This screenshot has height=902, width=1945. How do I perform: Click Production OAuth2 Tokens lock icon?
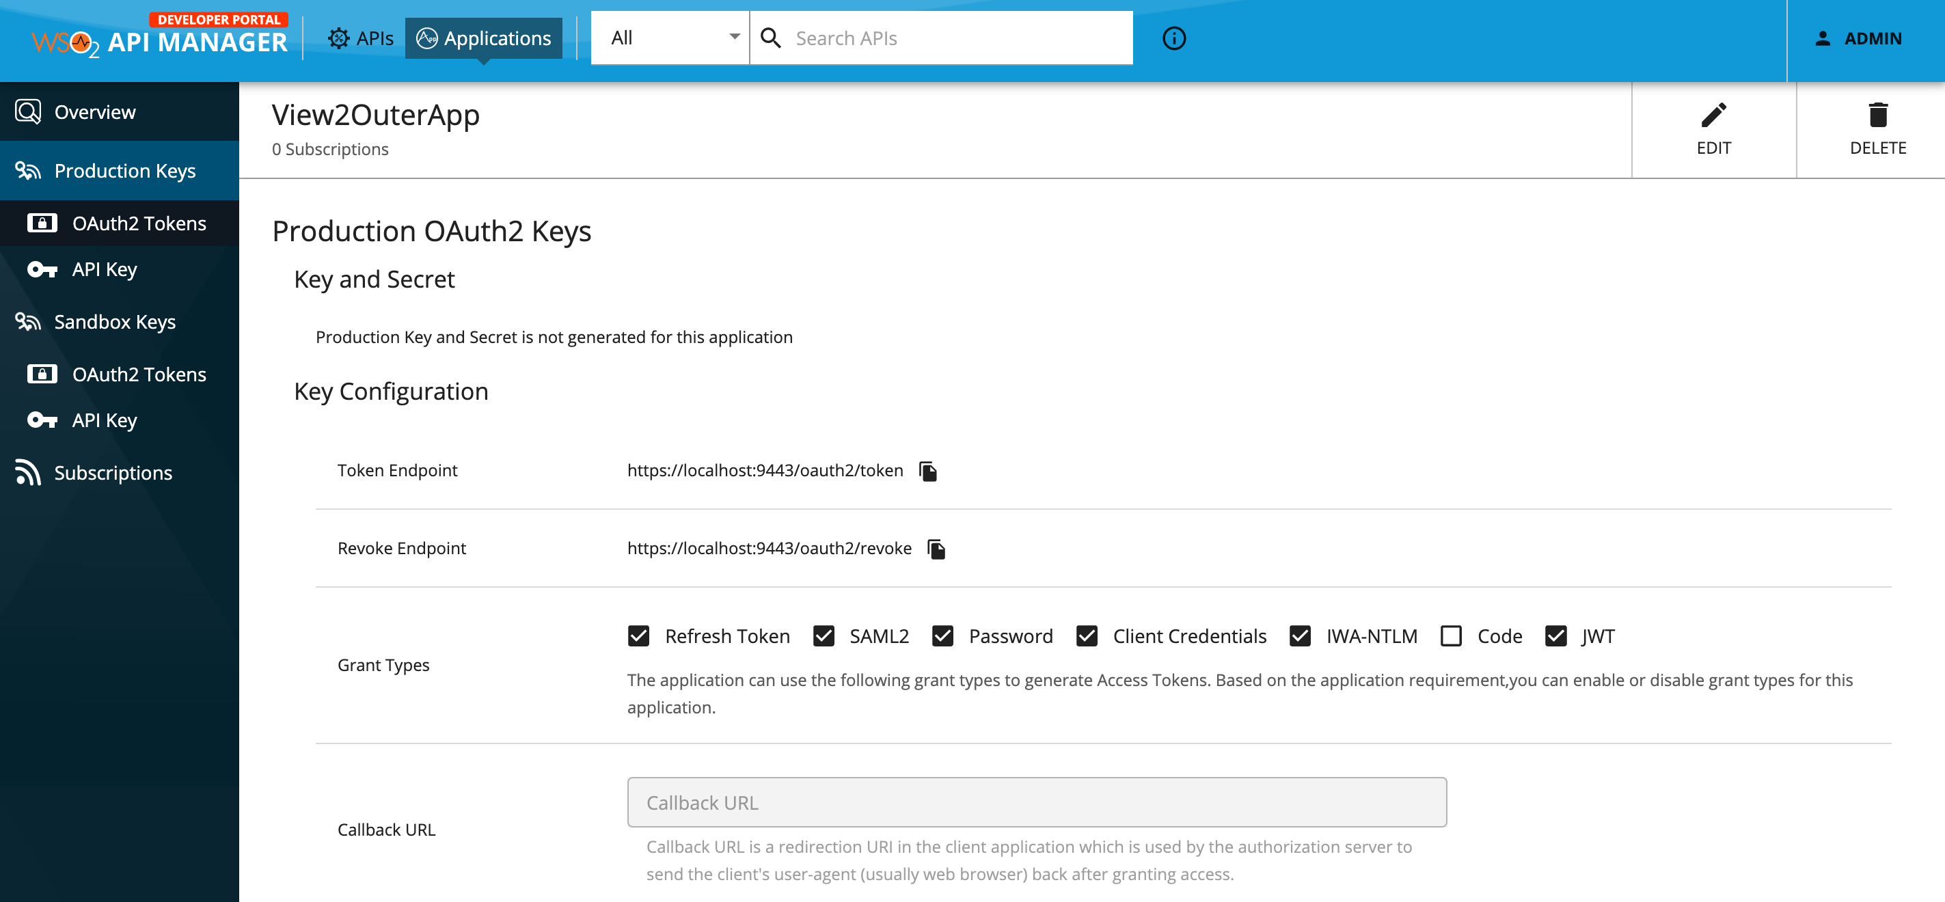42,223
